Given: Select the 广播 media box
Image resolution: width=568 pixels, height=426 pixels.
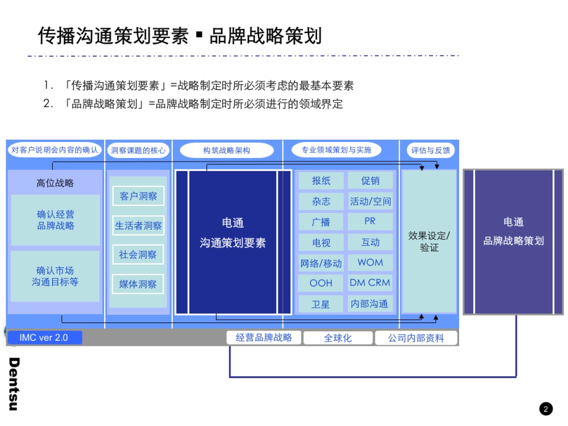Looking at the screenshot, I should tap(321, 222).
